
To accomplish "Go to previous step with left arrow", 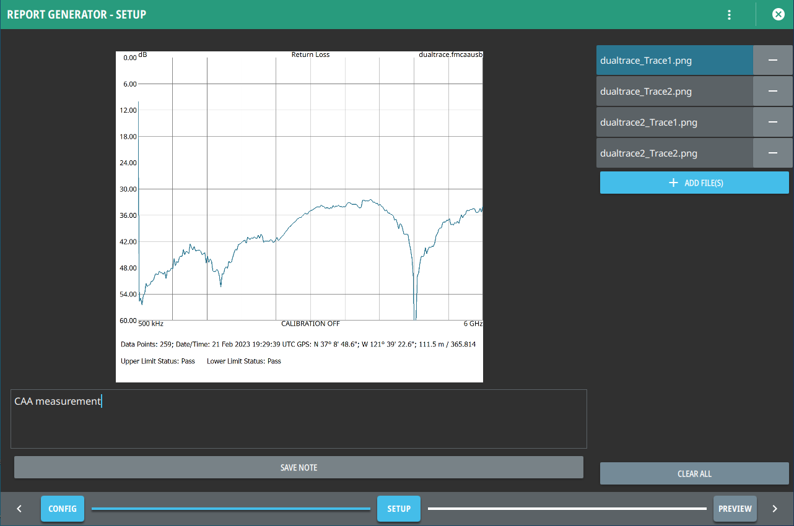I will (x=19, y=509).
